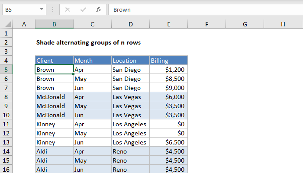Select row 4 header
The image size is (303, 173).
point(6,61)
